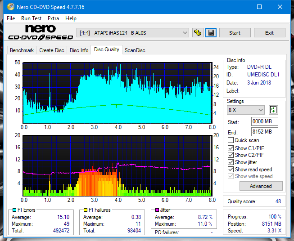Switch to the ScanDisc tab

135,50
